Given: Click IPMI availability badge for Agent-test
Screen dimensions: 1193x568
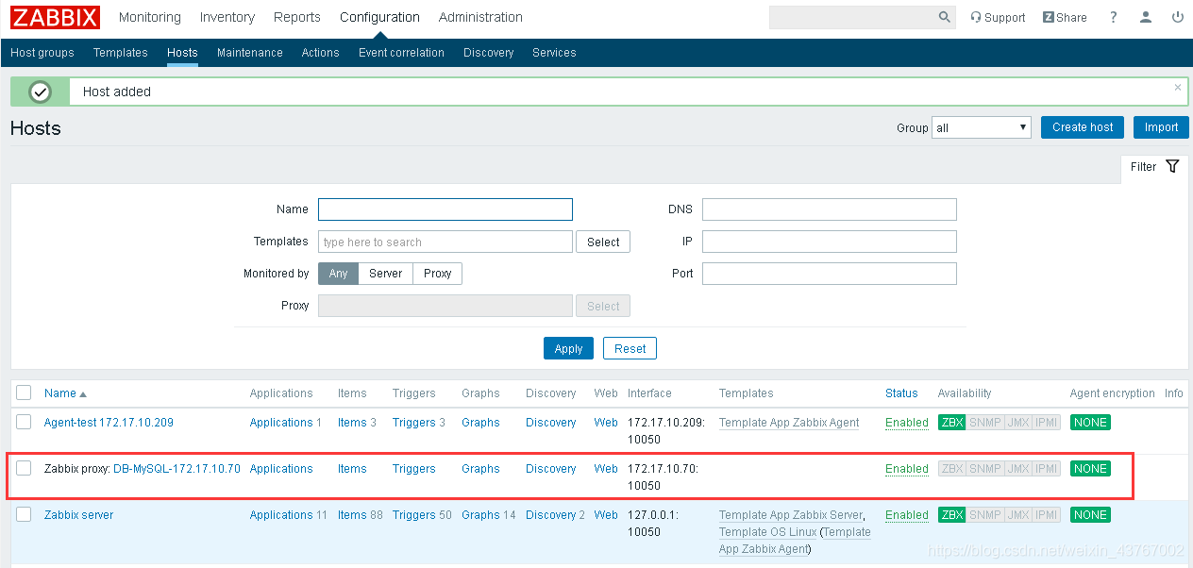Looking at the screenshot, I should 1046,423.
